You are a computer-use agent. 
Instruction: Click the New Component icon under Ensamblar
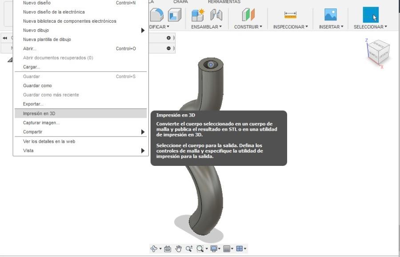point(198,15)
